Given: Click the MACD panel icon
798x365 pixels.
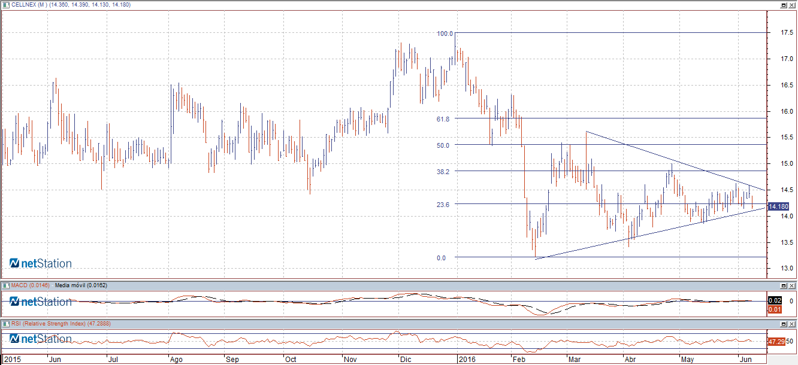Looking at the screenshot, I should (5, 285).
